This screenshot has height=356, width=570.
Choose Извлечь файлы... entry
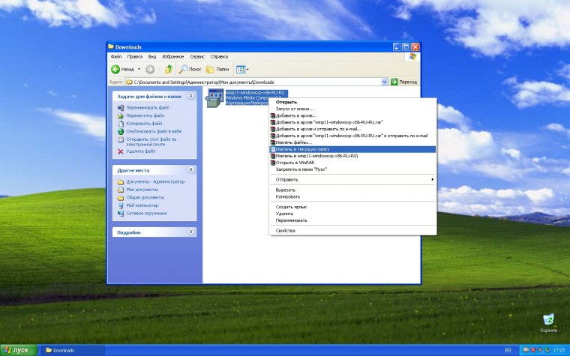pyautogui.click(x=352, y=142)
